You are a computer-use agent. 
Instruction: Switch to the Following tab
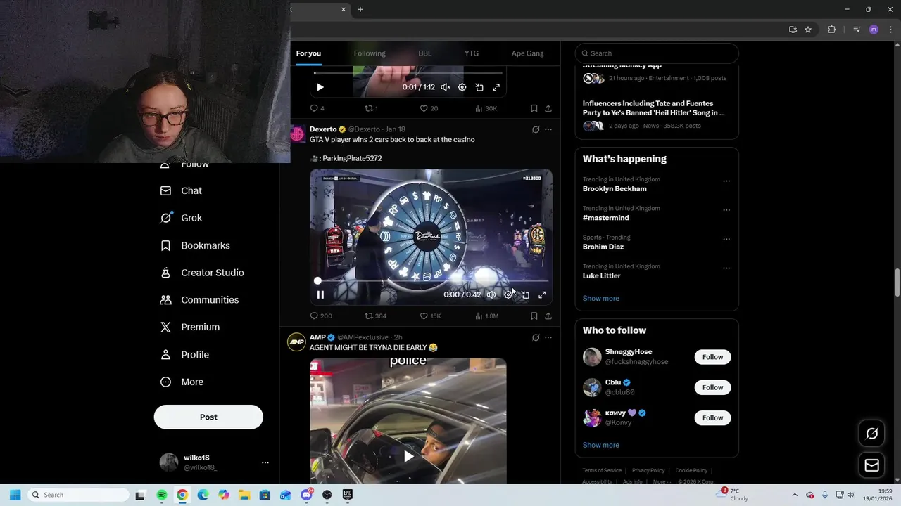[370, 53]
